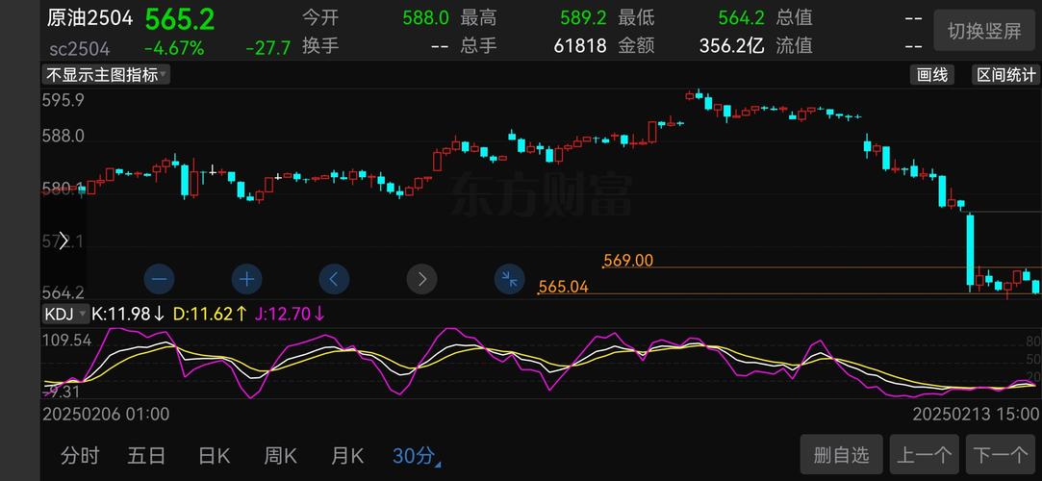Click the 金额 value 356.2亿
1042x481 pixels.
[731, 46]
